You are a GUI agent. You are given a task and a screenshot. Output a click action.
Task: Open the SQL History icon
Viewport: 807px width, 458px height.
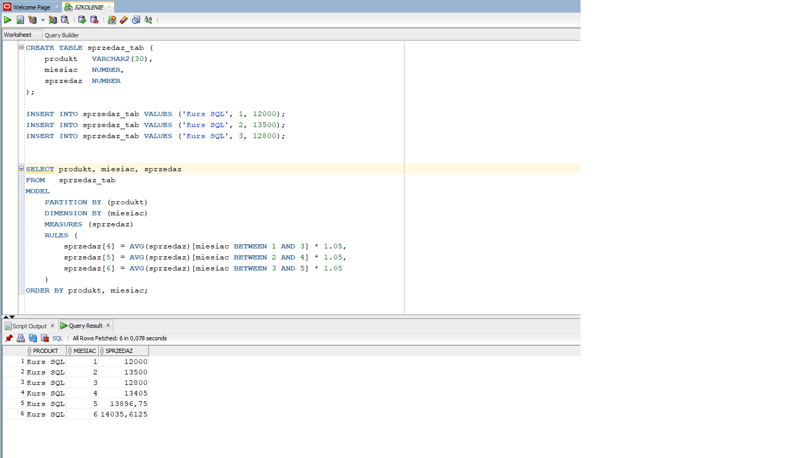(x=136, y=20)
